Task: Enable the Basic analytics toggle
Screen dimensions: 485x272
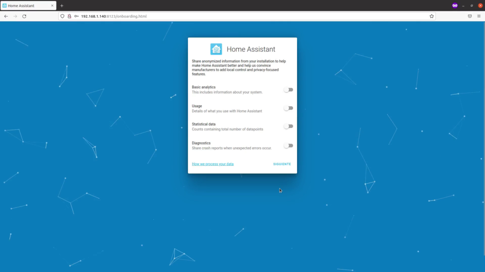Action: [288, 89]
